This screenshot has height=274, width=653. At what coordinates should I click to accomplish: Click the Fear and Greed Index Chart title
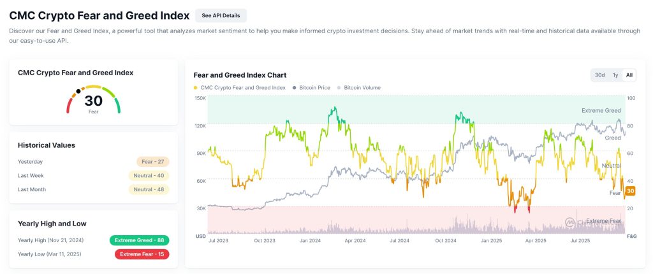pyautogui.click(x=240, y=75)
